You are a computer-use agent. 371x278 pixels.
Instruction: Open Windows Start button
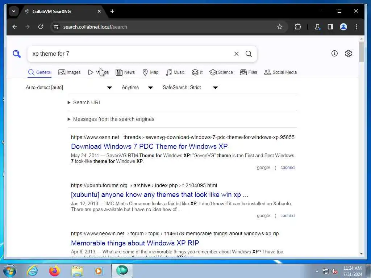click(x=10, y=271)
